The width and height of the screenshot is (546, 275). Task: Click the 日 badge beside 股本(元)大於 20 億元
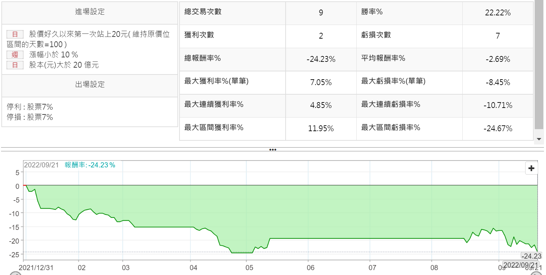point(15,65)
